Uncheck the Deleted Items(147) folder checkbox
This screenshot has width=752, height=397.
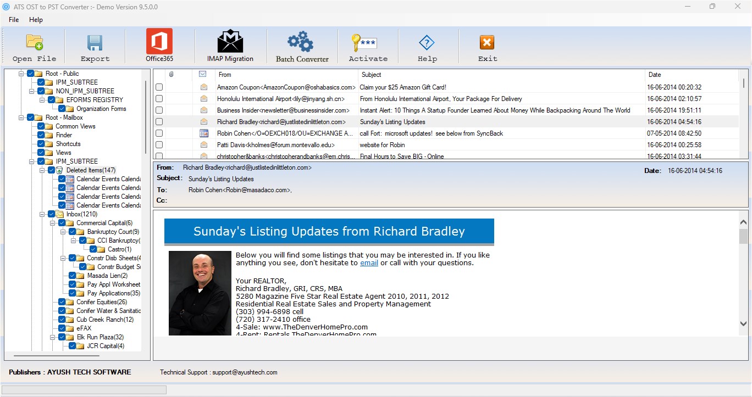point(51,170)
